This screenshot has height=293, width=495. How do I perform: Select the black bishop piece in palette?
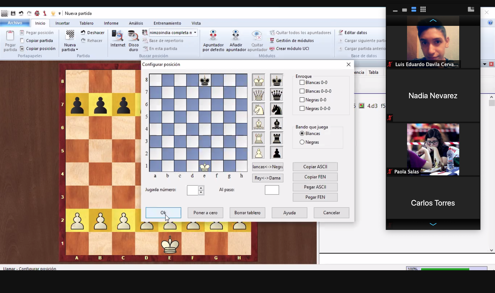277,124
